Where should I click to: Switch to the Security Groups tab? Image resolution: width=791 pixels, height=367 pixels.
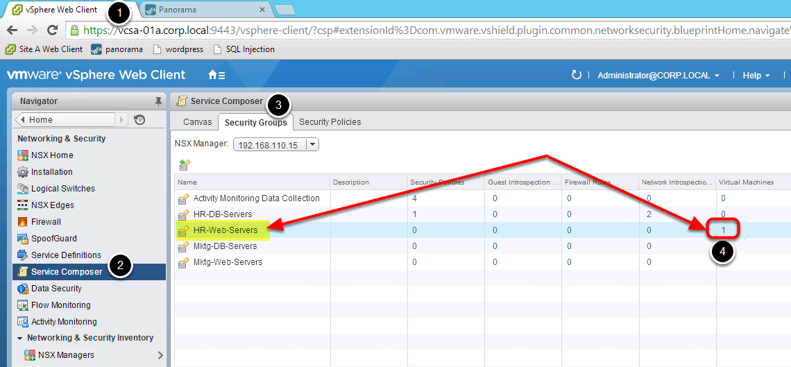coord(256,122)
